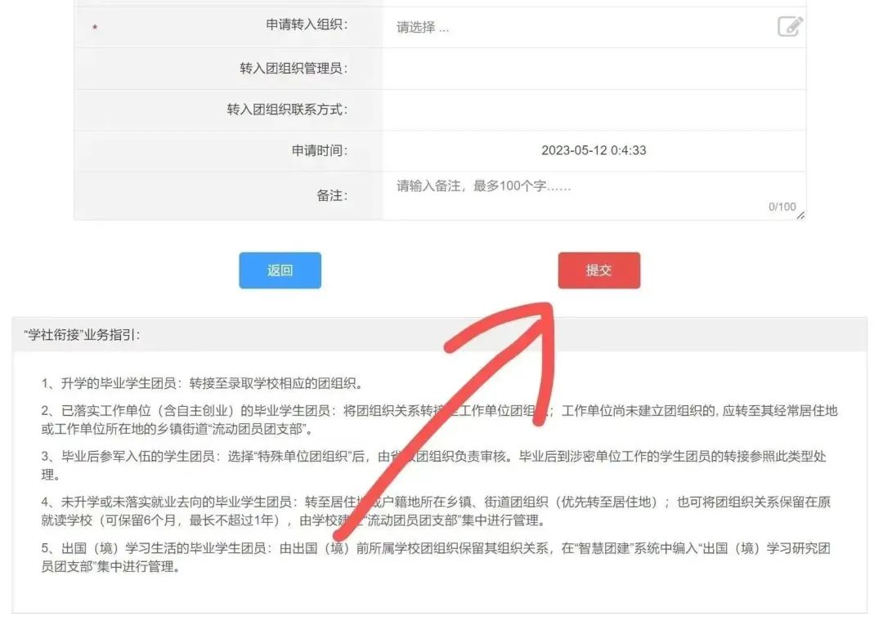Click the 备注 field label
883x634 pixels.
(332, 196)
